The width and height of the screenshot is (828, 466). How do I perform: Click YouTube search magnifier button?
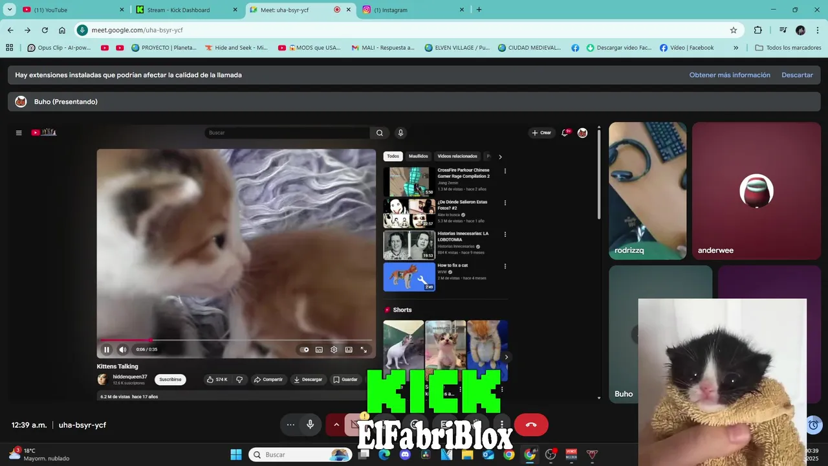(380, 133)
